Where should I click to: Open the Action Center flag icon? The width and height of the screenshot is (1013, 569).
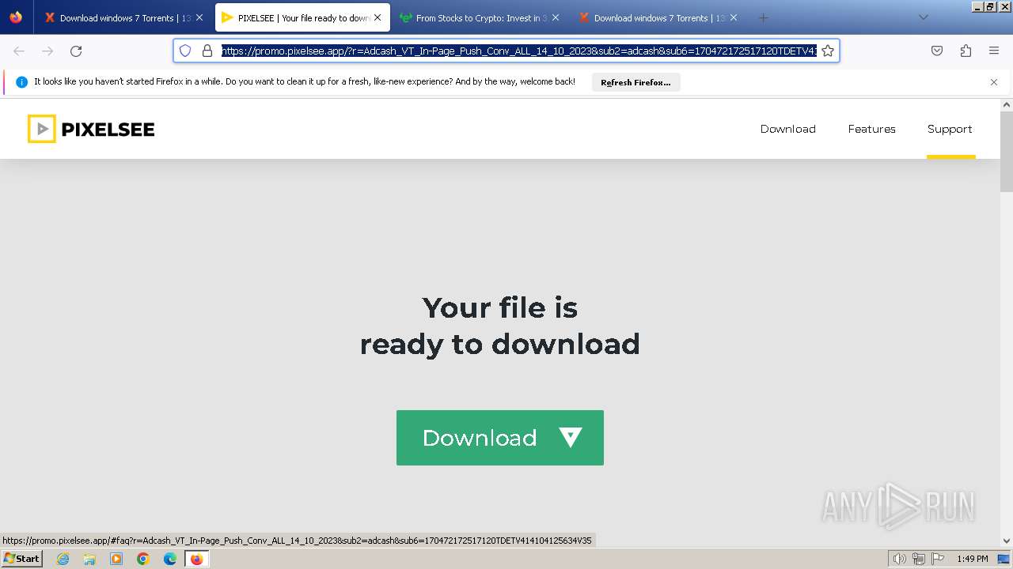tap(938, 559)
